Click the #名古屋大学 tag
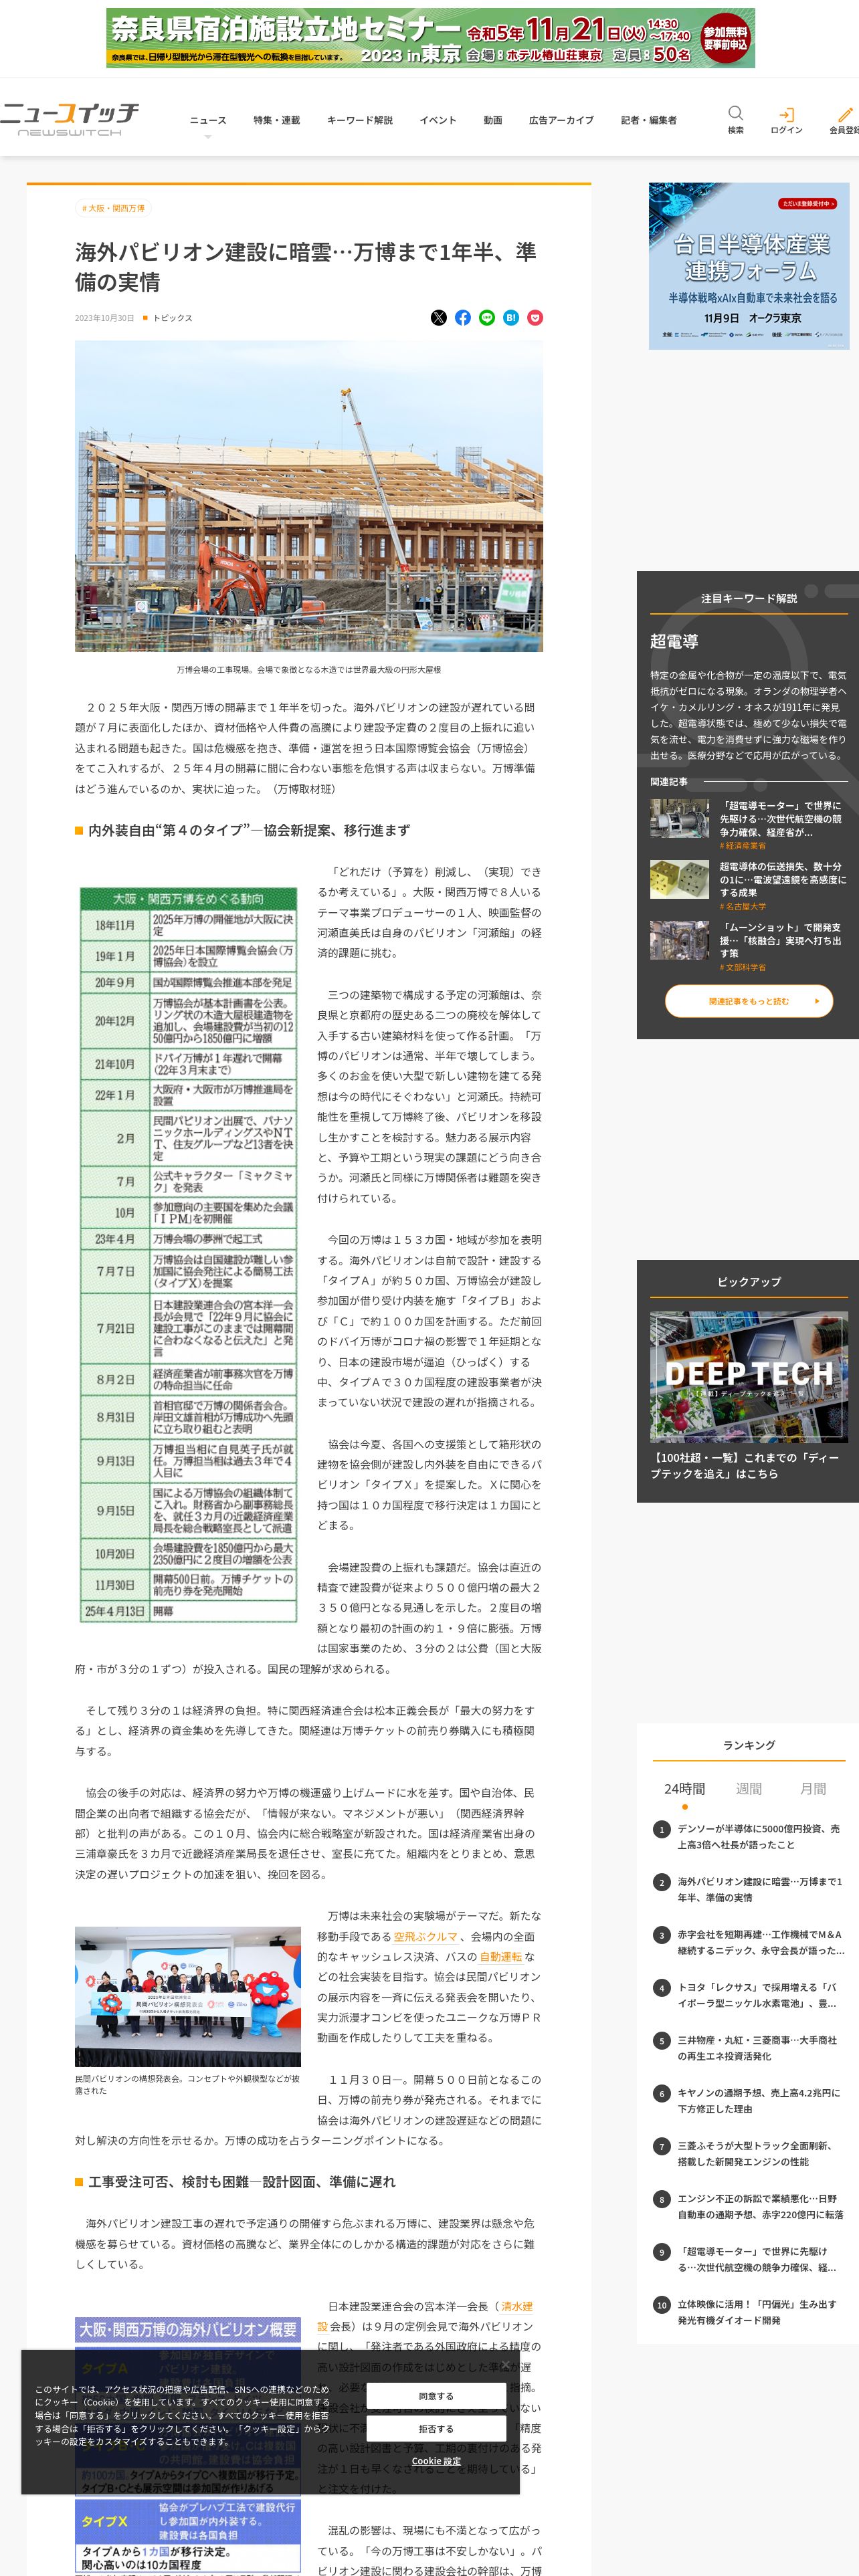859x2576 pixels. pos(743,907)
